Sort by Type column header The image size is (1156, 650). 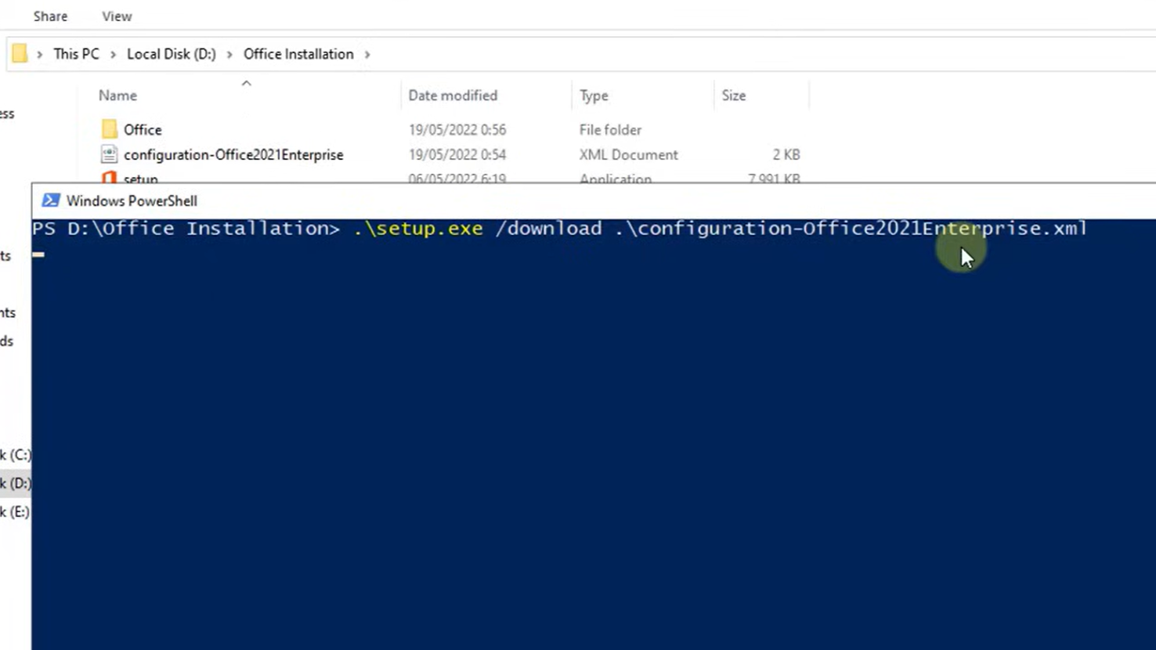[594, 96]
